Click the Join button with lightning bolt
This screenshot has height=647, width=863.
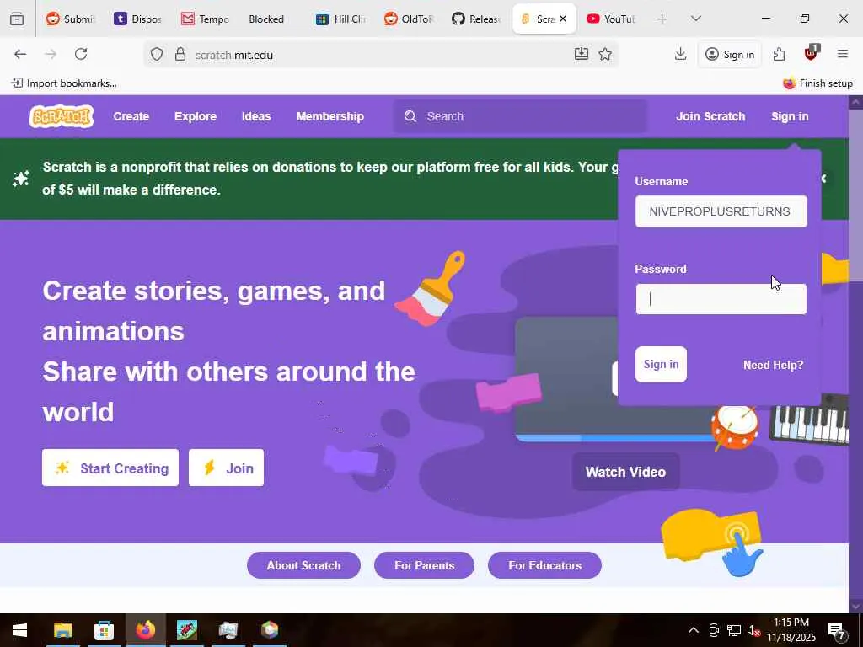click(226, 468)
